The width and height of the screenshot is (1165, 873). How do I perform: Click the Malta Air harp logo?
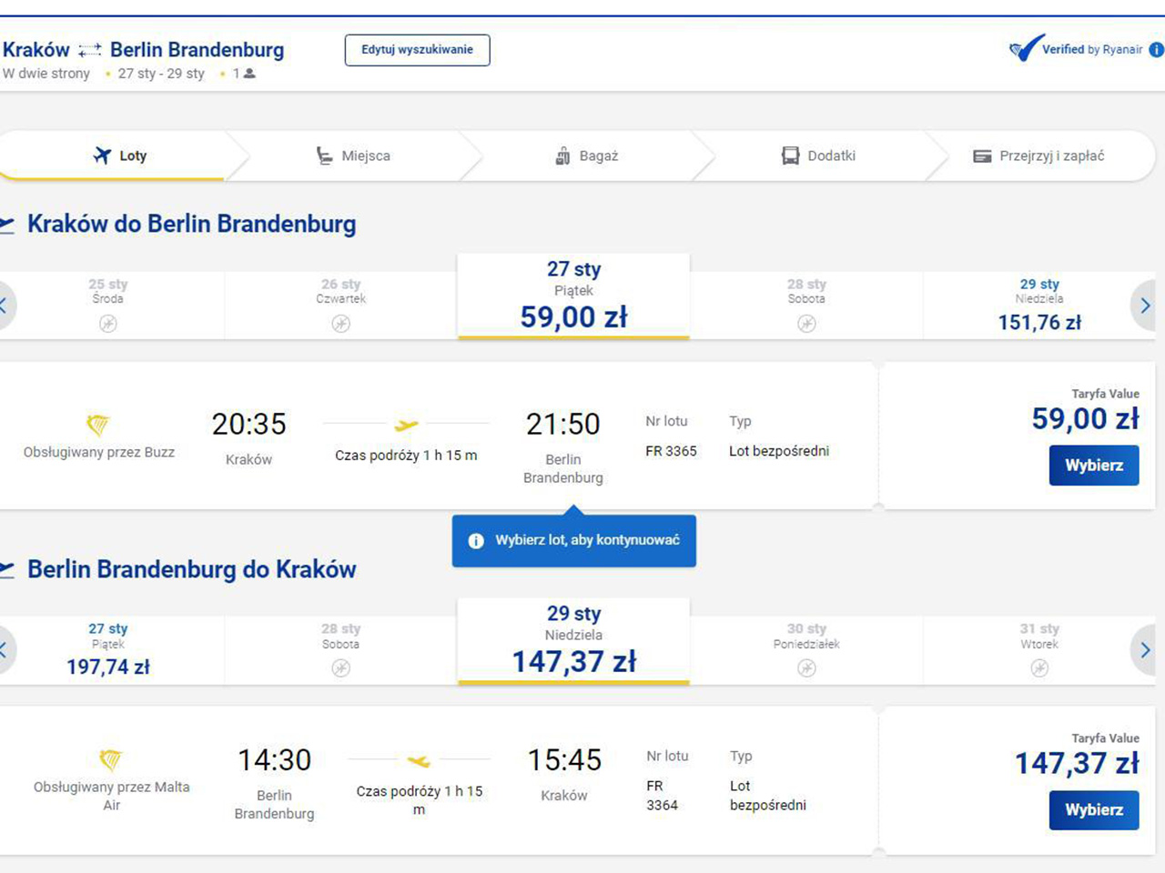coord(110,759)
